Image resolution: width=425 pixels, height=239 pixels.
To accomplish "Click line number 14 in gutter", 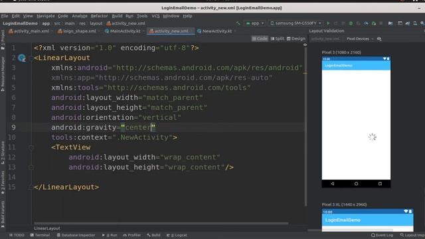I will [x=12, y=177].
